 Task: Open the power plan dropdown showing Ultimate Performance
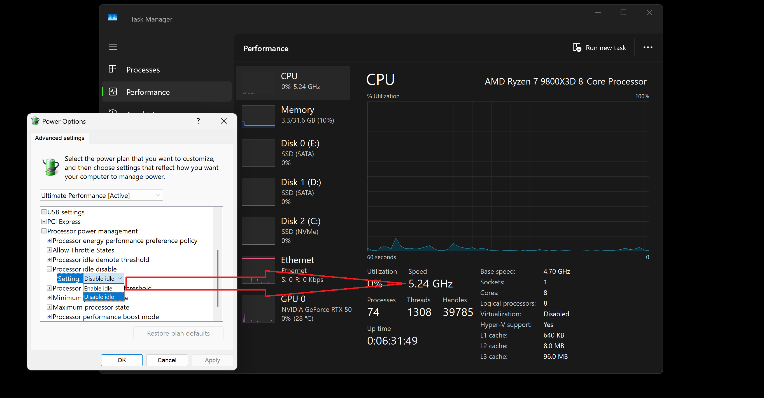tap(101, 195)
